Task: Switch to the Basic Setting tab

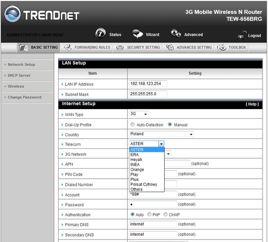Action: pyautogui.click(x=39, y=47)
